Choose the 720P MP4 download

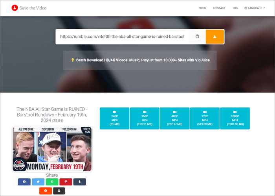pos(205,118)
